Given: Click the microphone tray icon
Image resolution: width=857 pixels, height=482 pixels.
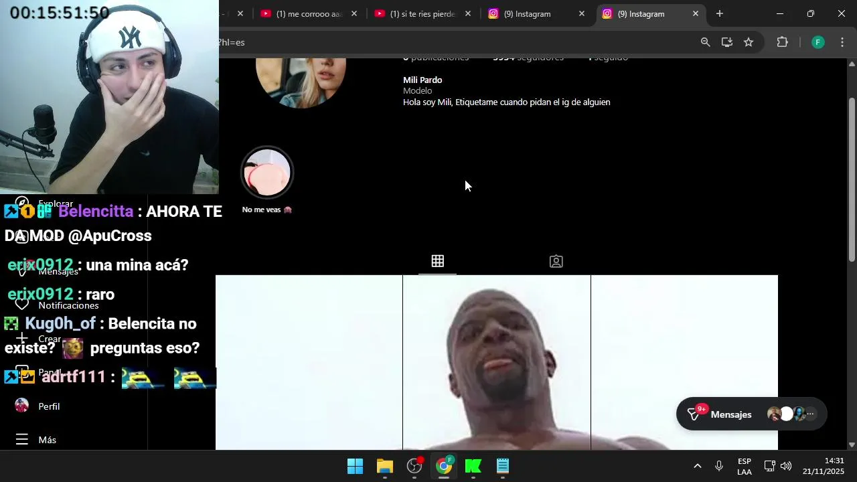Looking at the screenshot, I should [x=719, y=466].
